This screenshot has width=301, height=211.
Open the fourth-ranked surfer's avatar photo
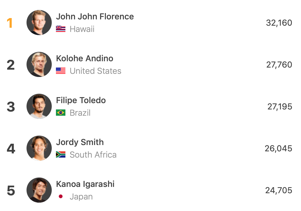click(x=39, y=148)
